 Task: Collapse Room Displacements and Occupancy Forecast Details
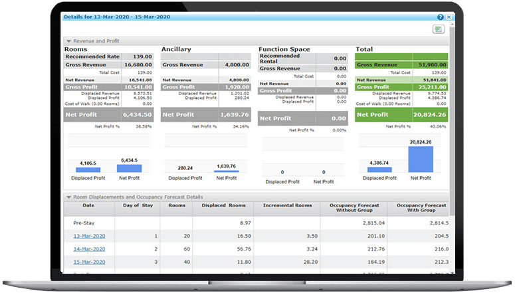pos(68,197)
